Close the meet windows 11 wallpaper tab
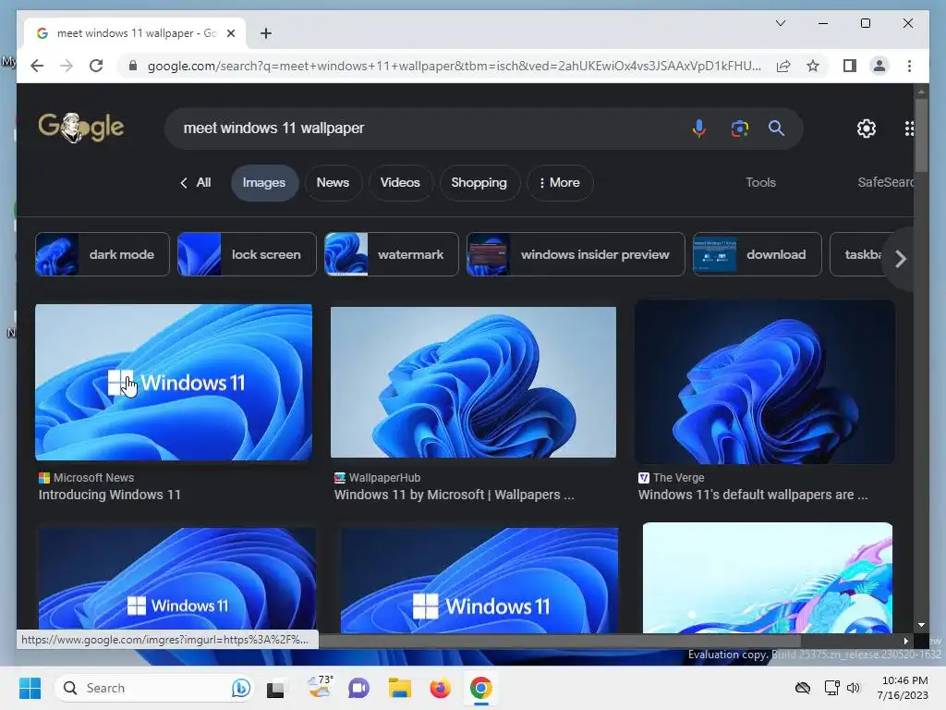The image size is (946, 710). [230, 33]
